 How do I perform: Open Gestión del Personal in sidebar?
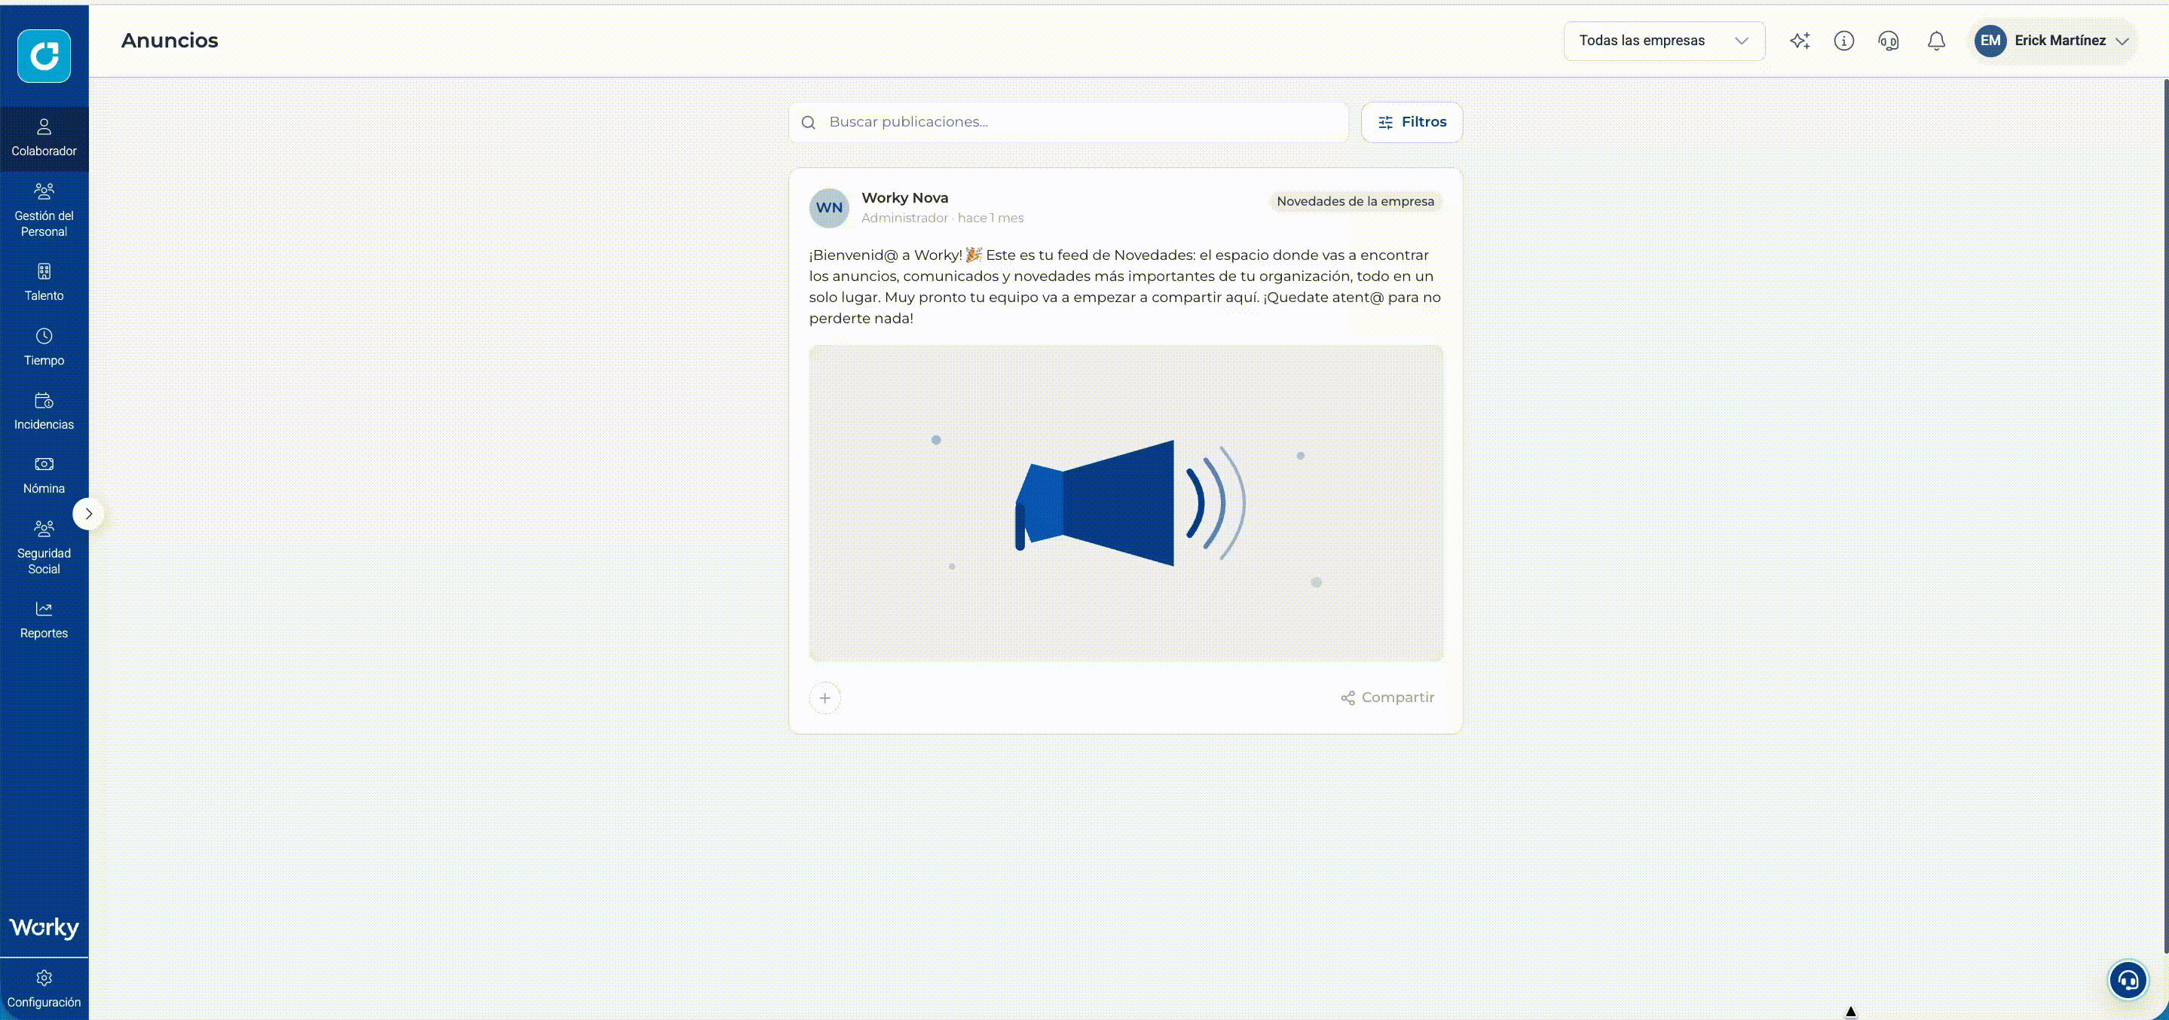(44, 210)
